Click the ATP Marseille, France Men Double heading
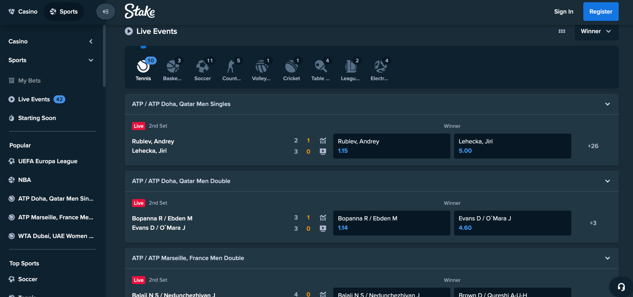 188,258
